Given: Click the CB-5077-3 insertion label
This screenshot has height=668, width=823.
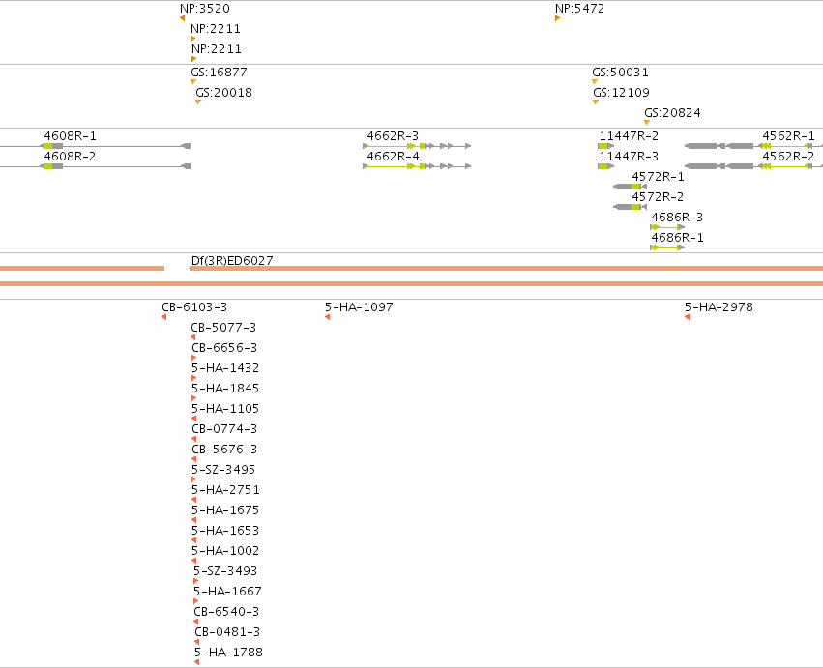Looking at the screenshot, I should 223,328.
